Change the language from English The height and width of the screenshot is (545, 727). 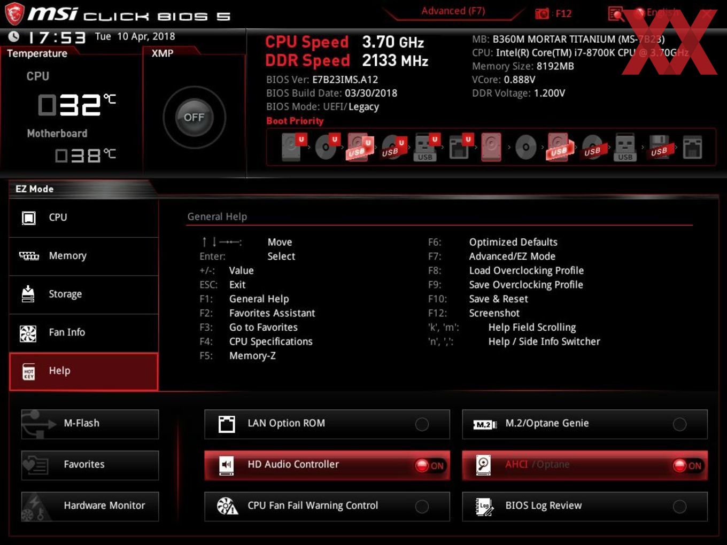[x=662, y=12]
